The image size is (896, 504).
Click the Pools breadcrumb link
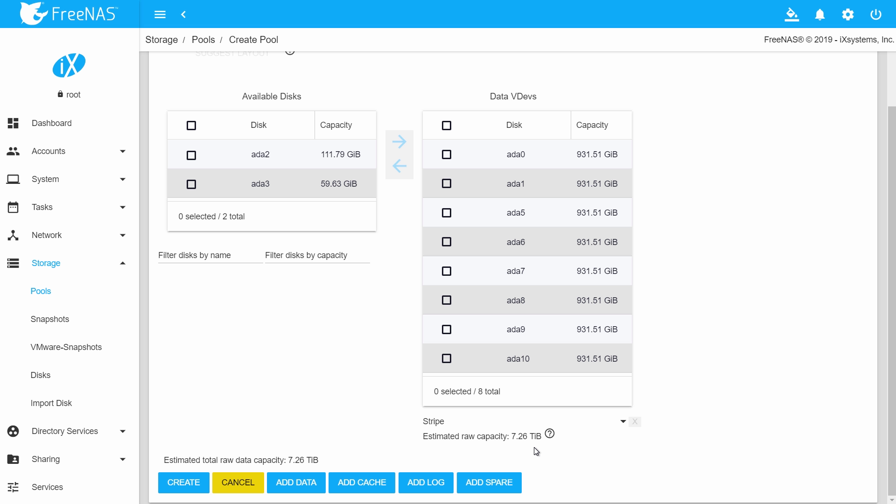(x=203, y=40)
